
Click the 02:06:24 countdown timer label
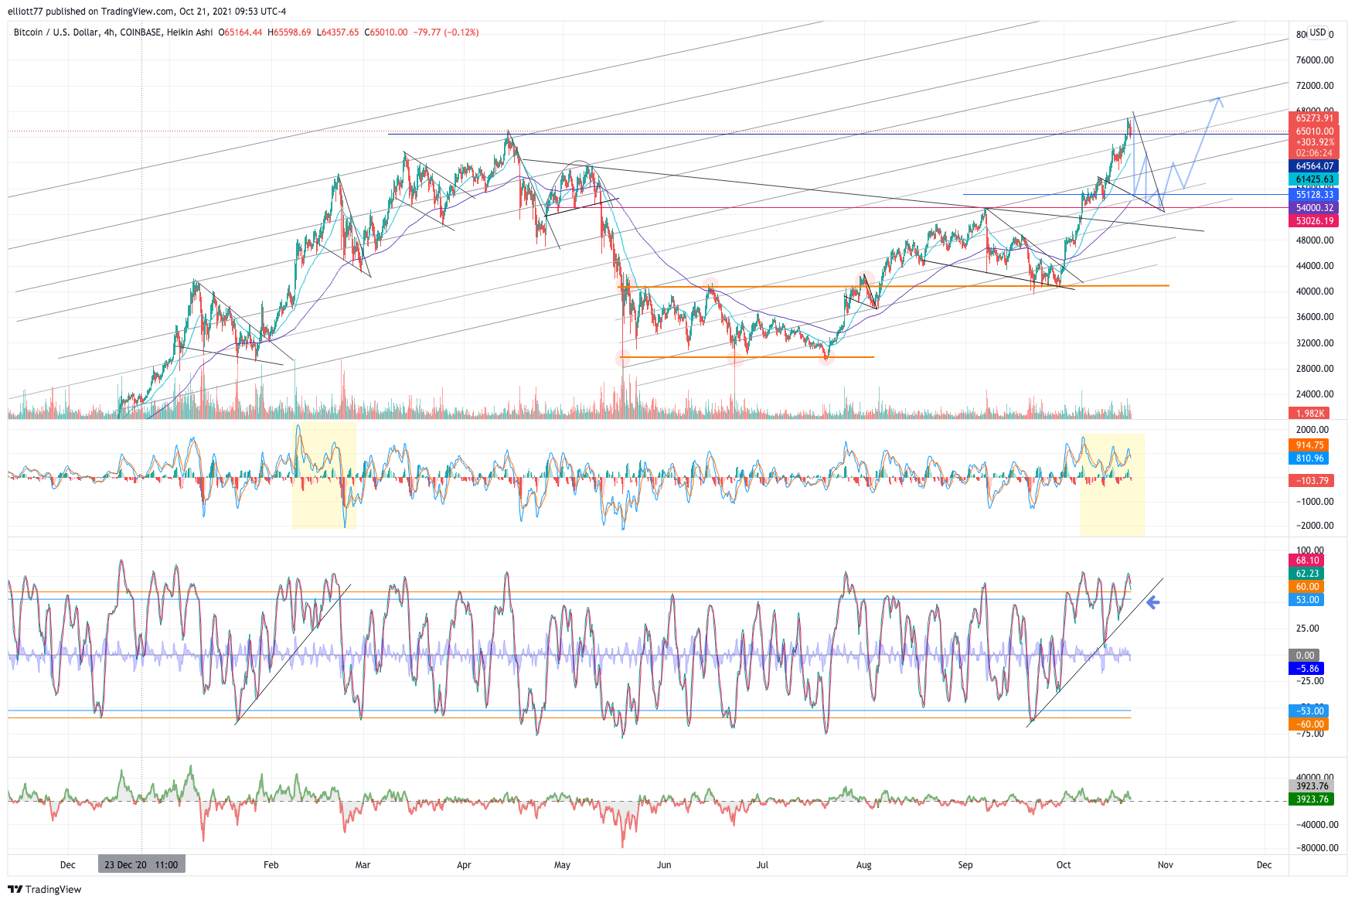click(1313, 153)
